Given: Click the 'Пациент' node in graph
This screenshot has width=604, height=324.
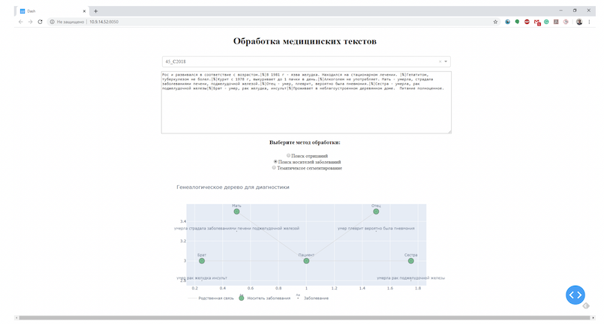Looking at the screenshot, I should pos(306,261).
